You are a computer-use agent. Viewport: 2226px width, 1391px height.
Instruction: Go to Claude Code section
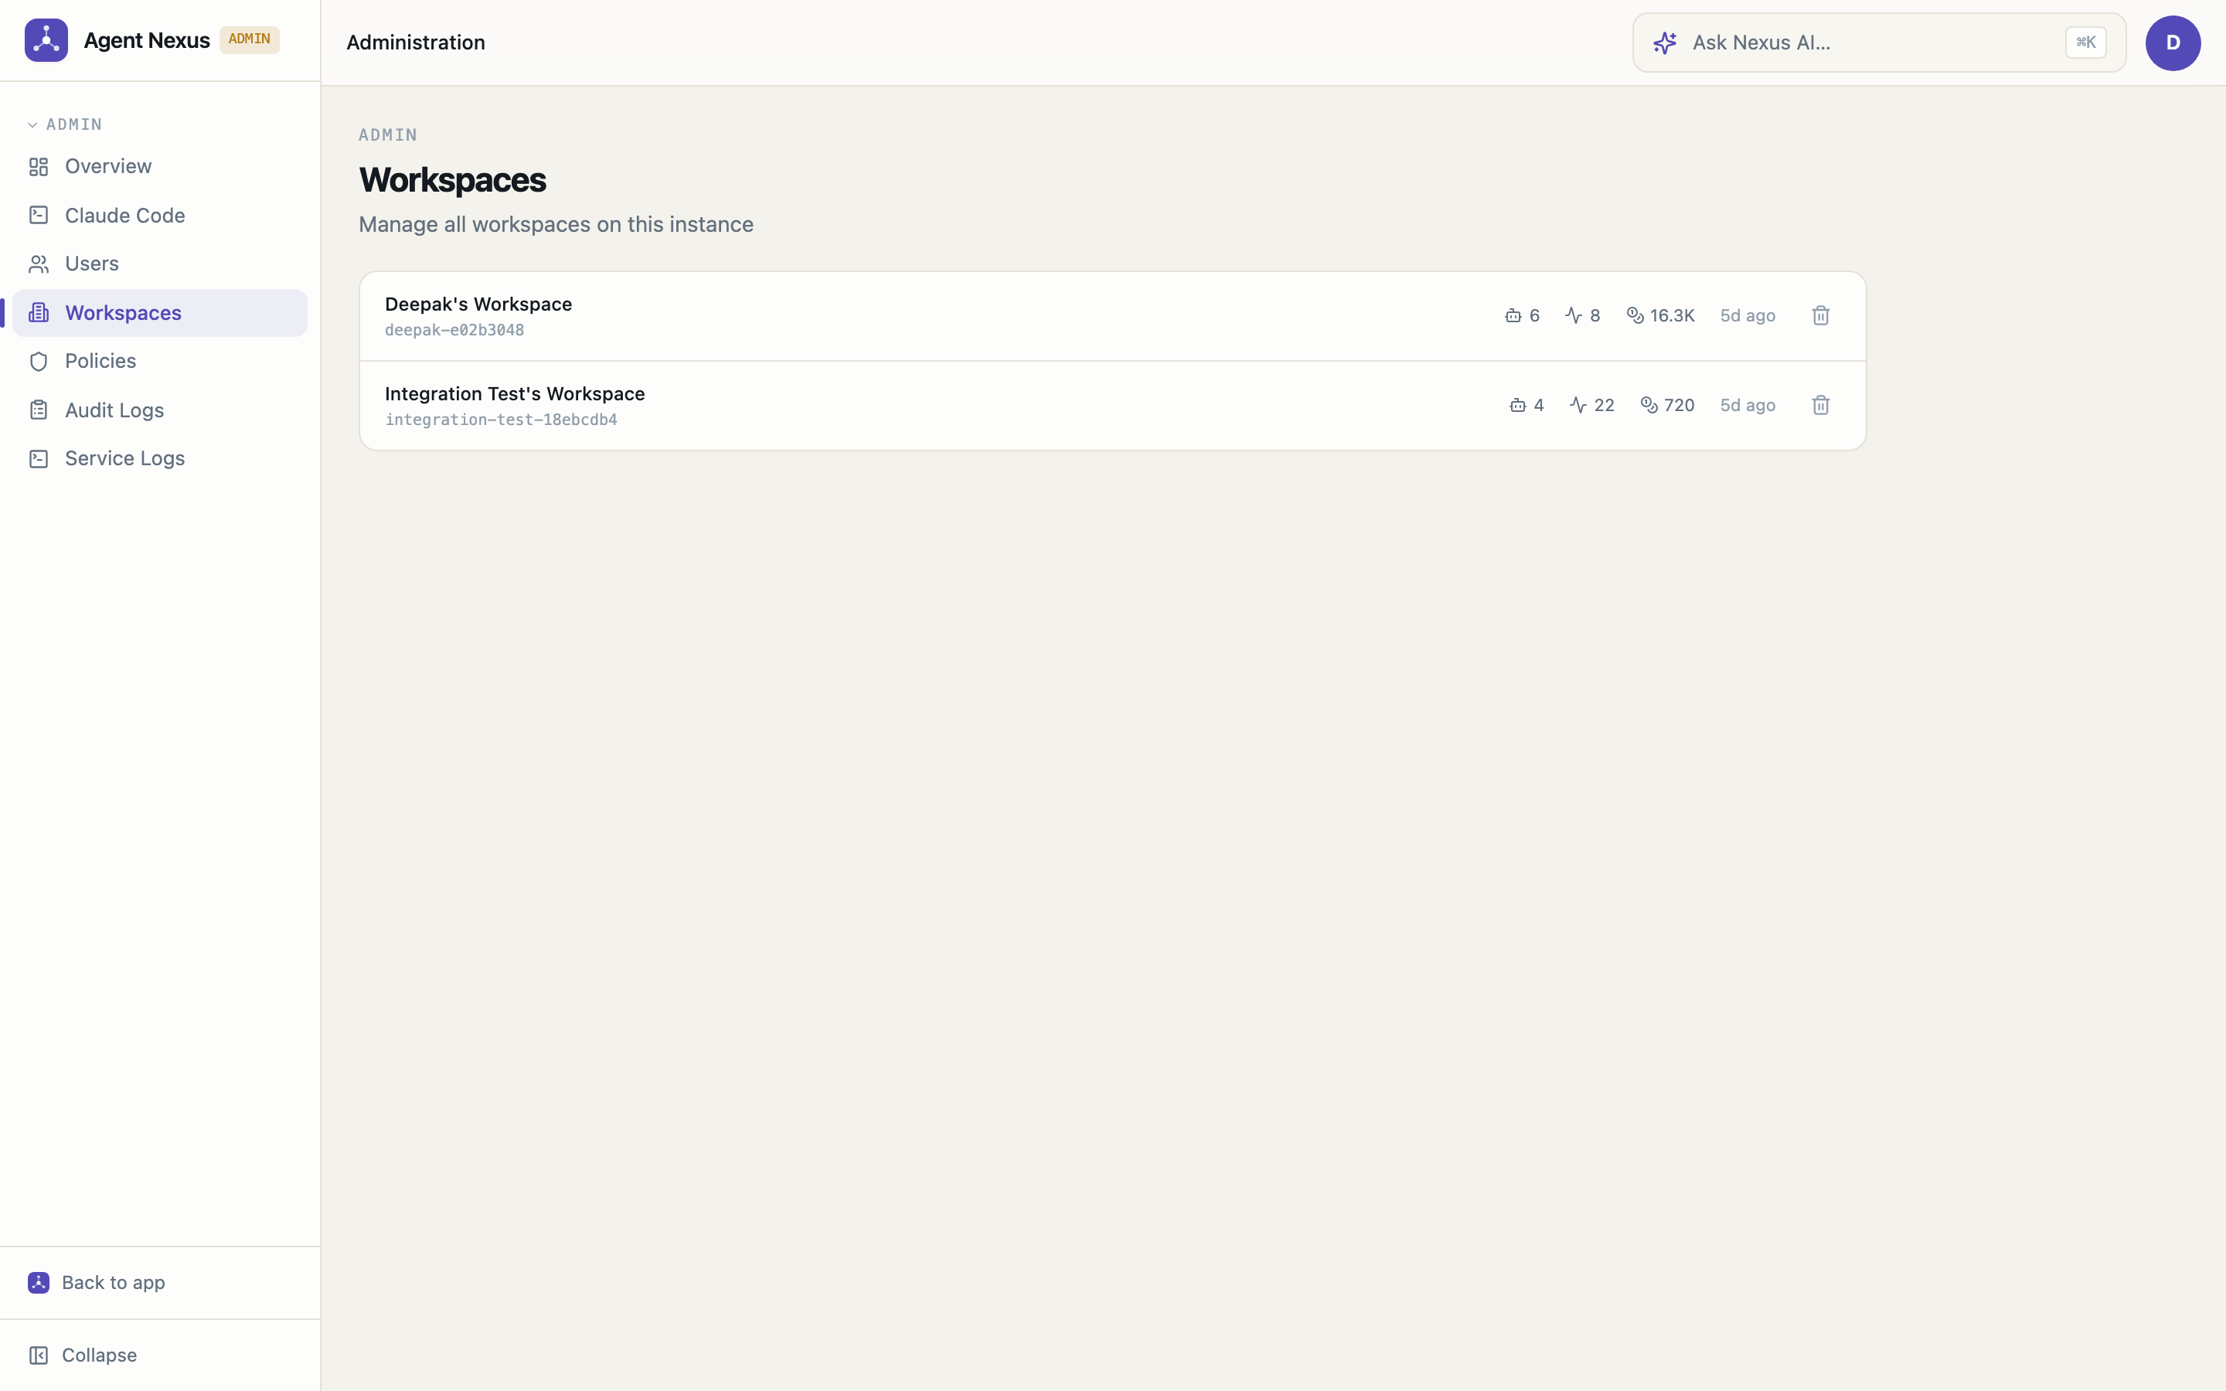tap(160, 216)
